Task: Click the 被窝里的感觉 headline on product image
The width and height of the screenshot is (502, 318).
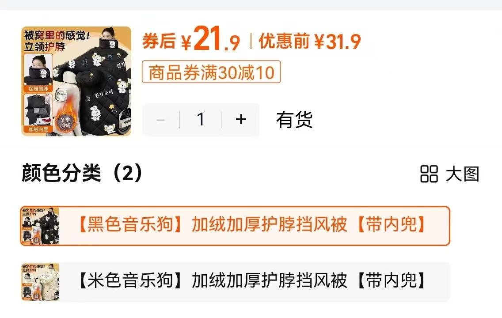Action: coord(57,35)
